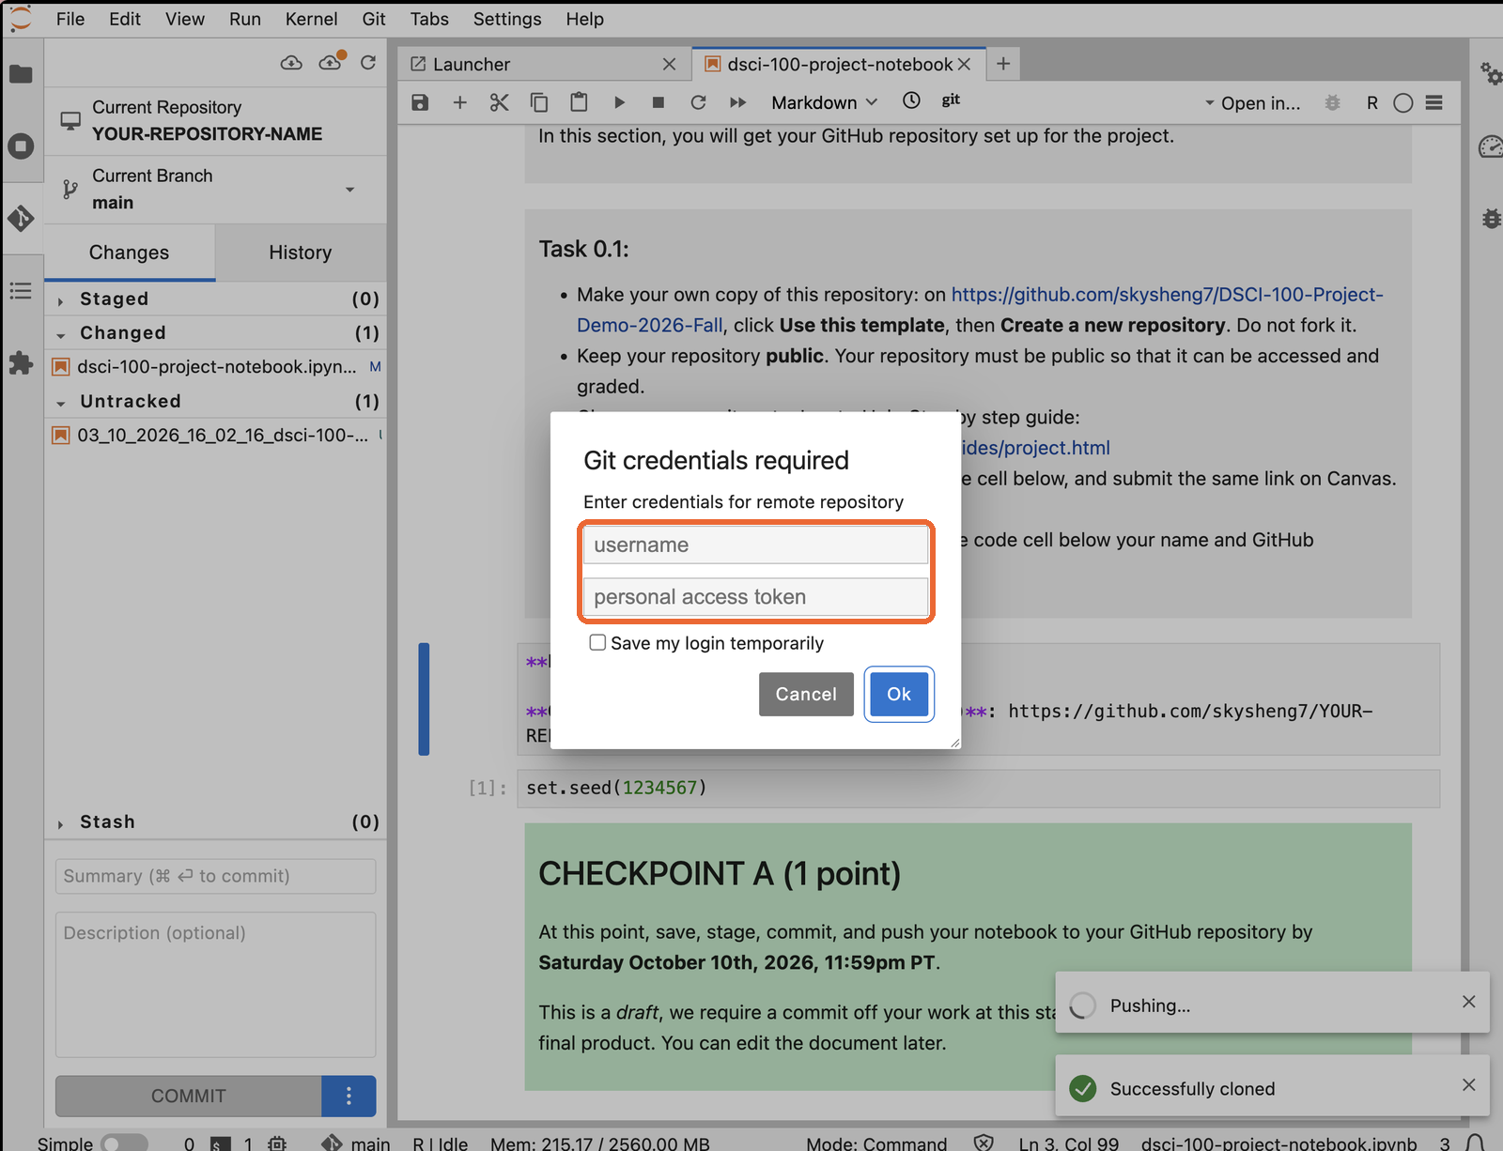Click the personal access token field

[755, 597]
